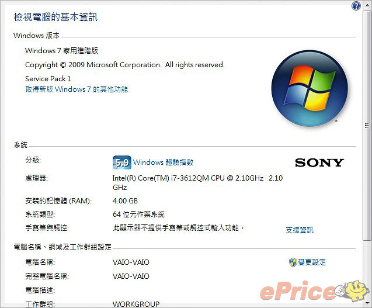
Task: Click the processor value Intel Core i7-3612QM
Action: [197, 182]
